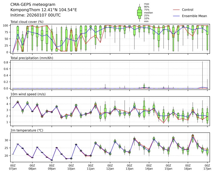
Task: Click the box plot legend symbol
Action: tap(139, 12)
